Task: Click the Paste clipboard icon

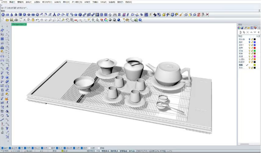Action: click(x=33, y=20)
